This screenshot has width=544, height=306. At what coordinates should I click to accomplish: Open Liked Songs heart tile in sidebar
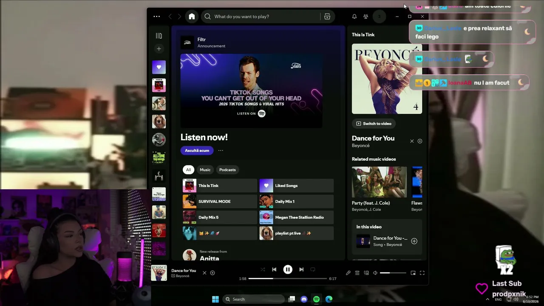click(x=159, y=67)
